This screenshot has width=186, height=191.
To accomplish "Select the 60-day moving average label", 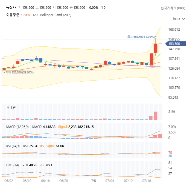I will click(x=30, y=15).
